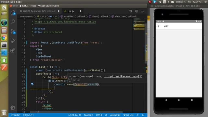The height and width of the screenshot is (117, 208).
Task: Tap the Android home navigation button
Action: coord(179,100)
